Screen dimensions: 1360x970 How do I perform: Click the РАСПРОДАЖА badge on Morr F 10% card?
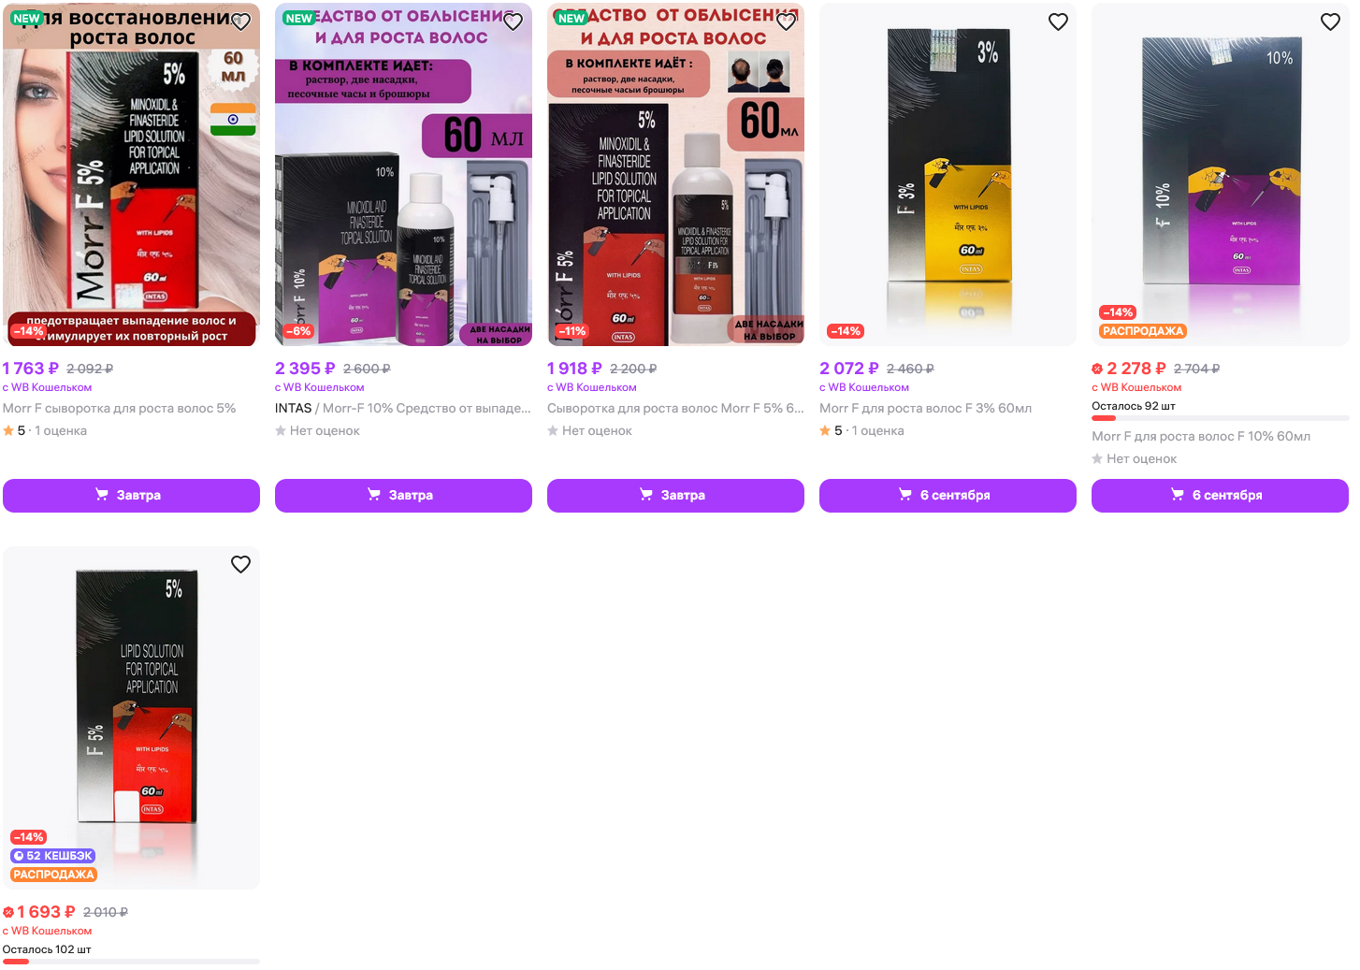(1142, 331)
